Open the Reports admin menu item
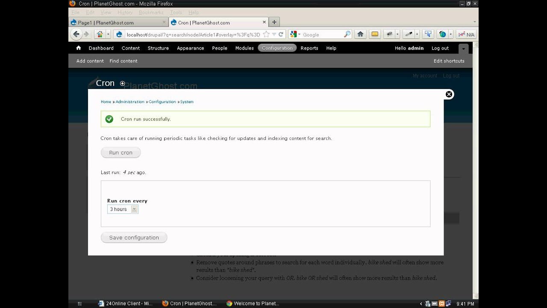Viewport: 547px width, 308px height. pos(309,48)
